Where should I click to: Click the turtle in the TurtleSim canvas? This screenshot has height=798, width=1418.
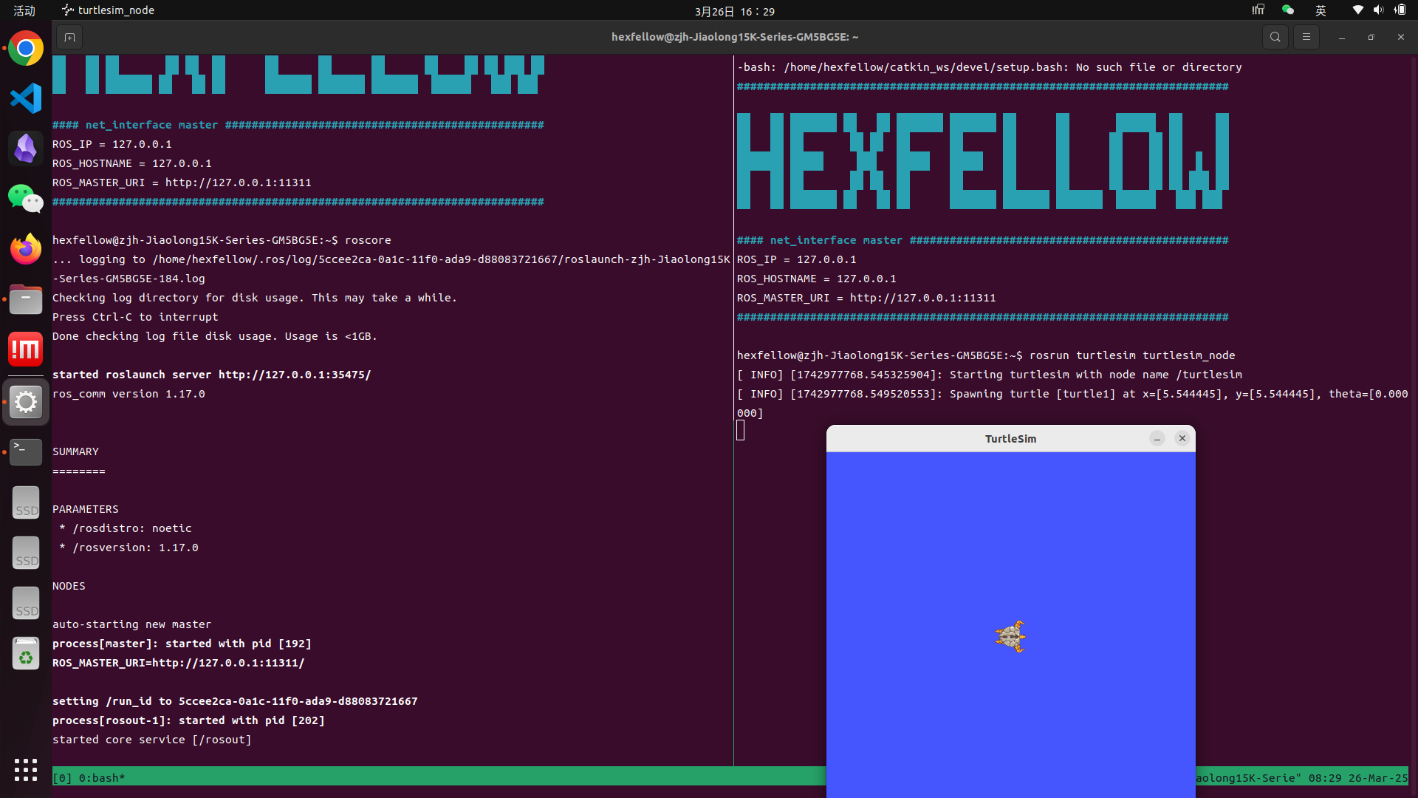click(1010, 636)
